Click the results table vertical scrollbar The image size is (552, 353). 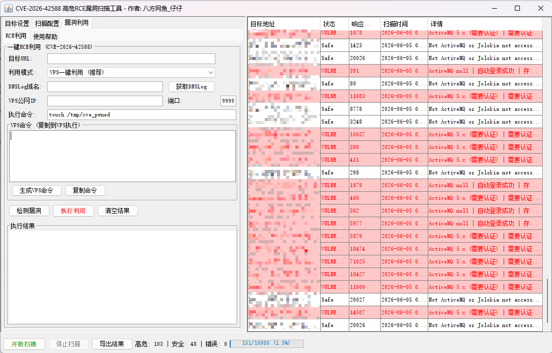coord(547,301)
